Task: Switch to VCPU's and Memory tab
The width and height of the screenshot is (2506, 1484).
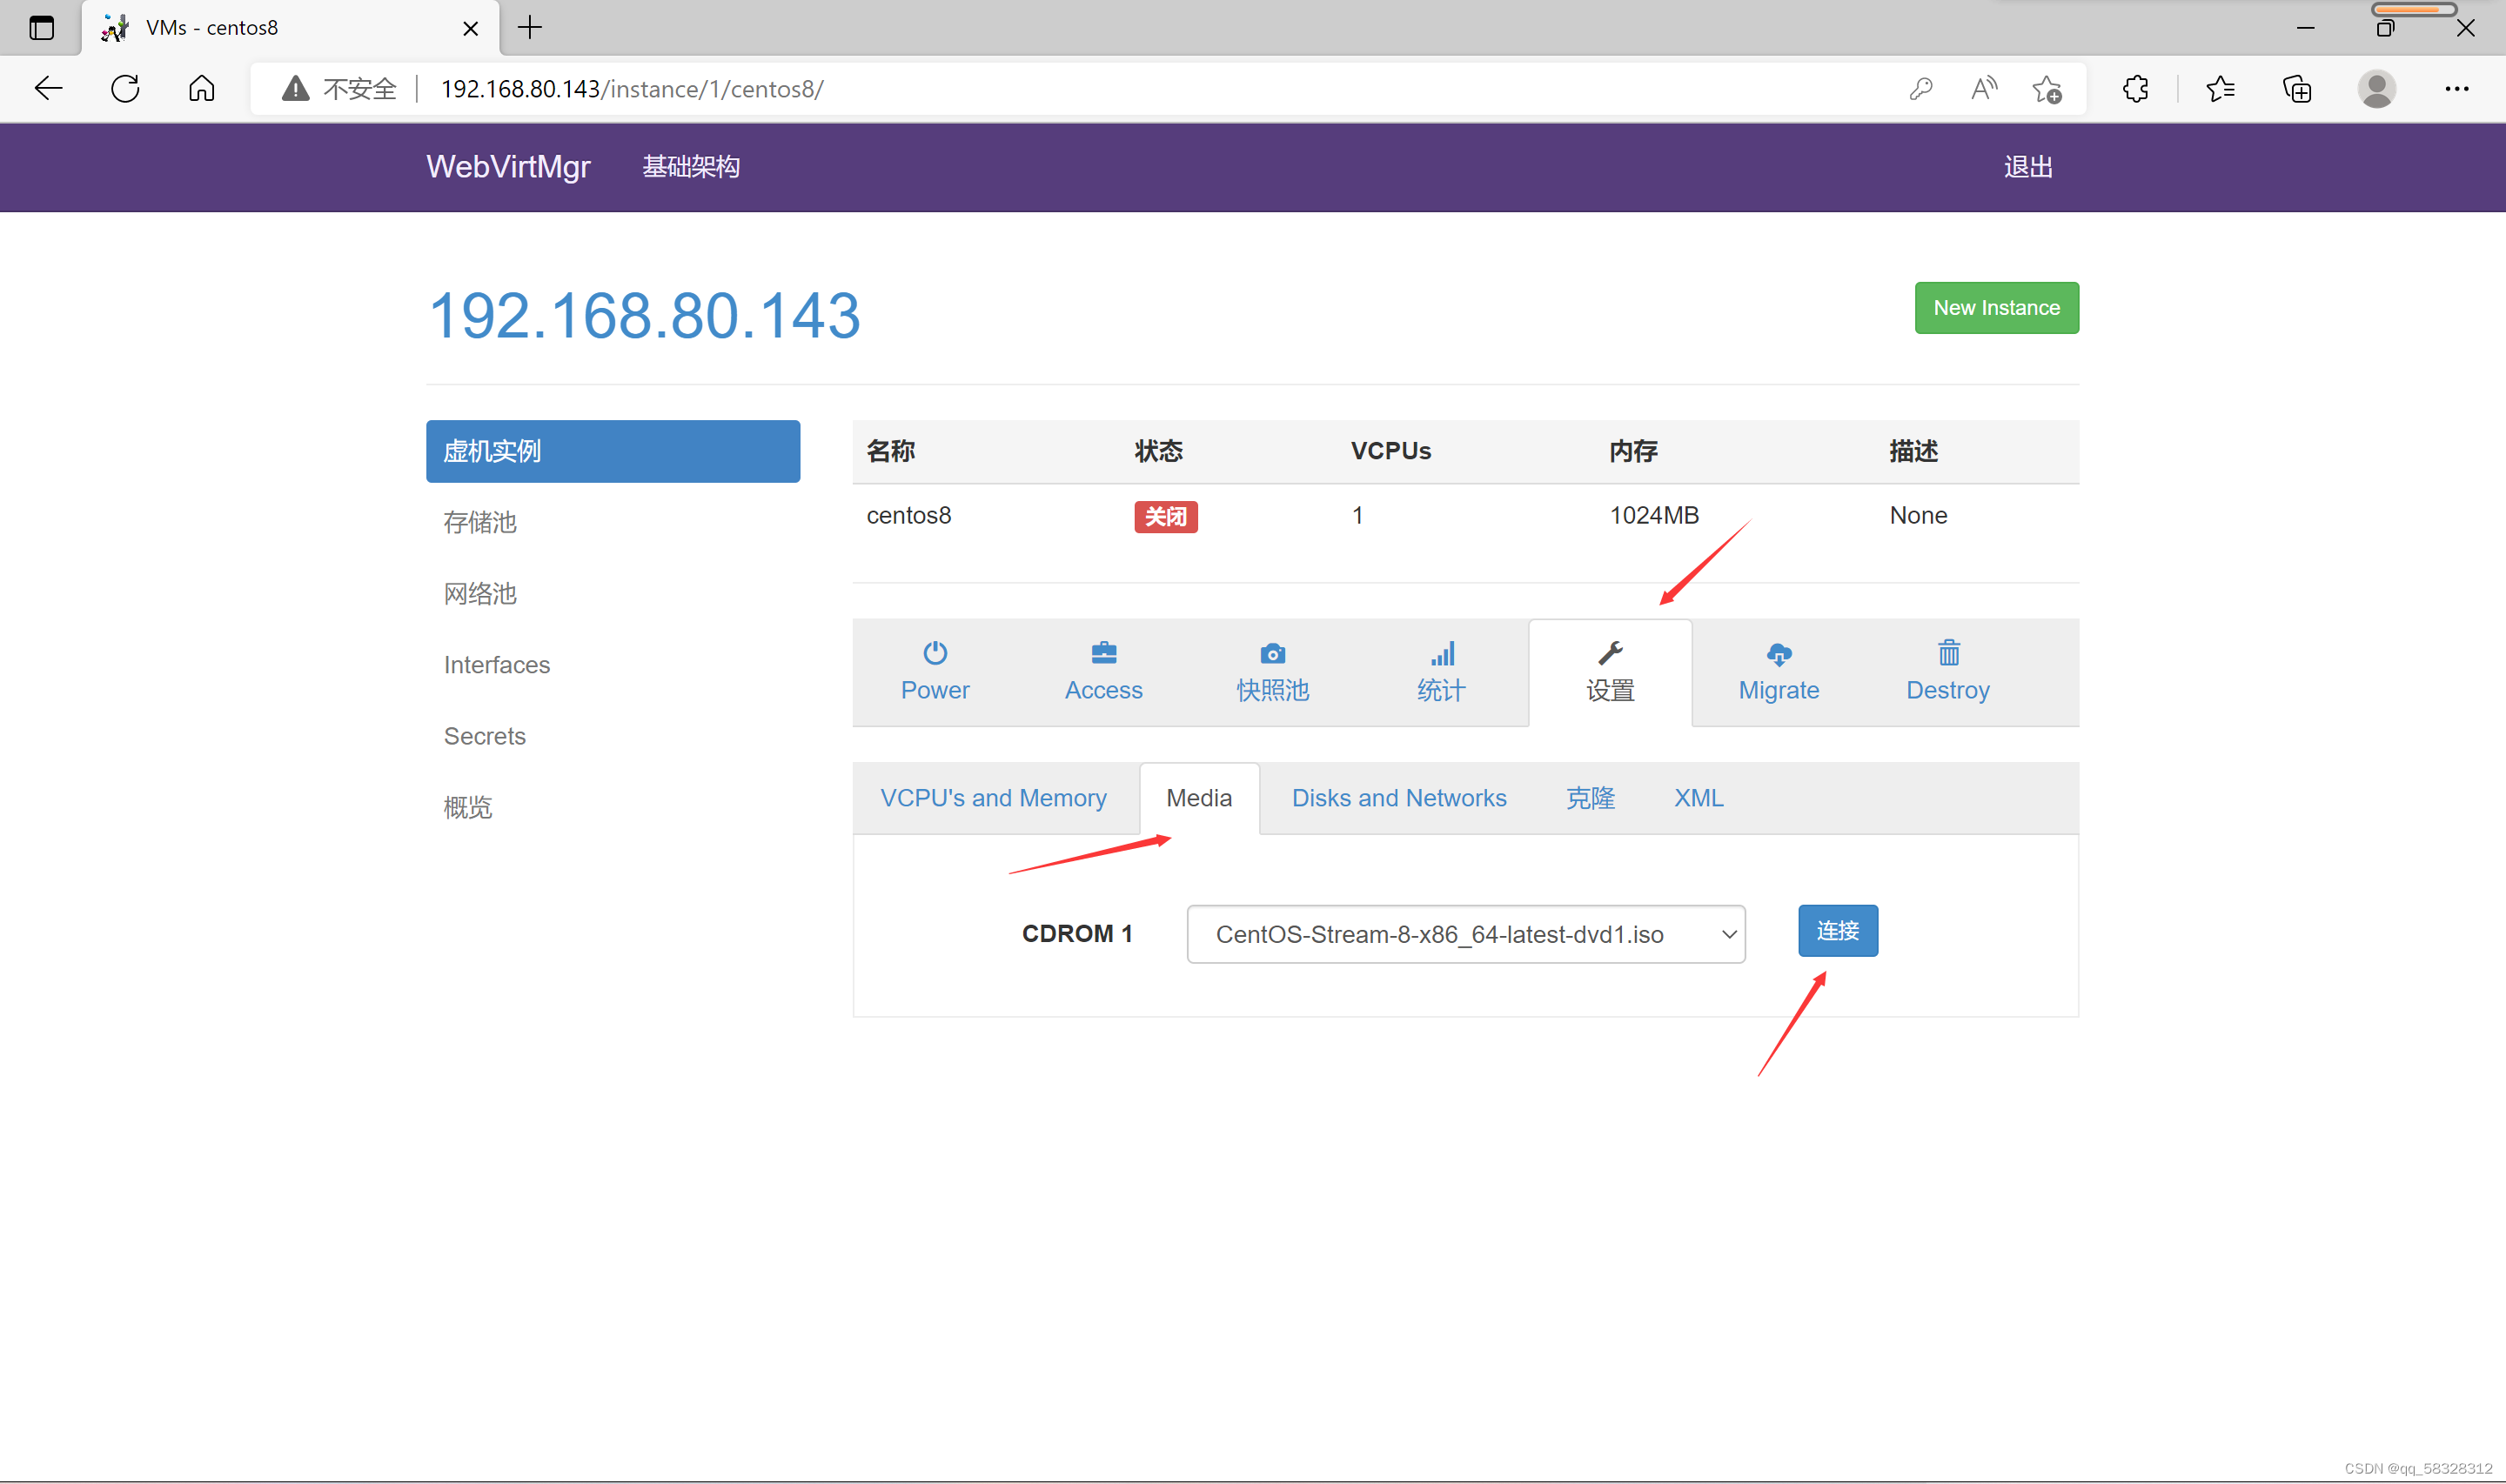Action: pyautogui.click(x=993, y=798)
